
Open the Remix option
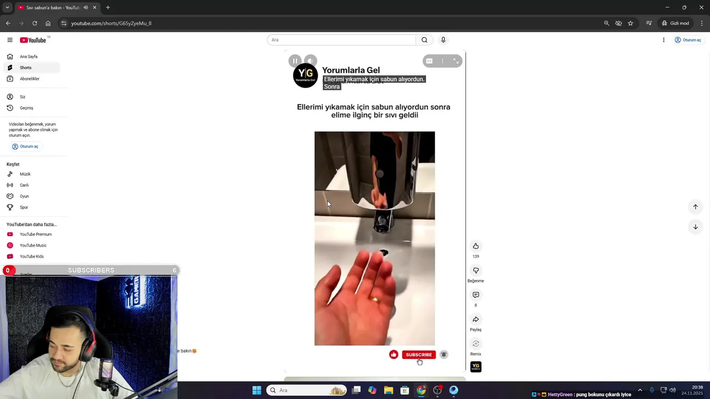click(476, 344)
